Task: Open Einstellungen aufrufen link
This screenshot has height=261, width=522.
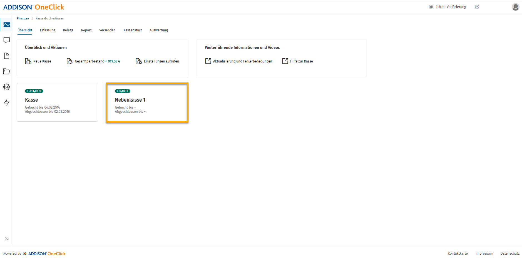Action: (161, 61)
